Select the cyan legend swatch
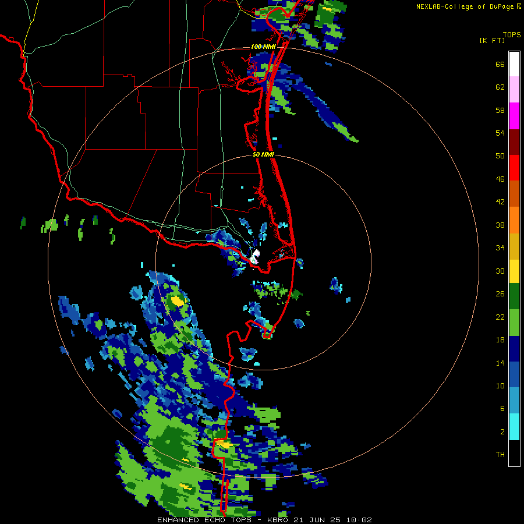This screenshot has width=524, height=524. (514, 427)
